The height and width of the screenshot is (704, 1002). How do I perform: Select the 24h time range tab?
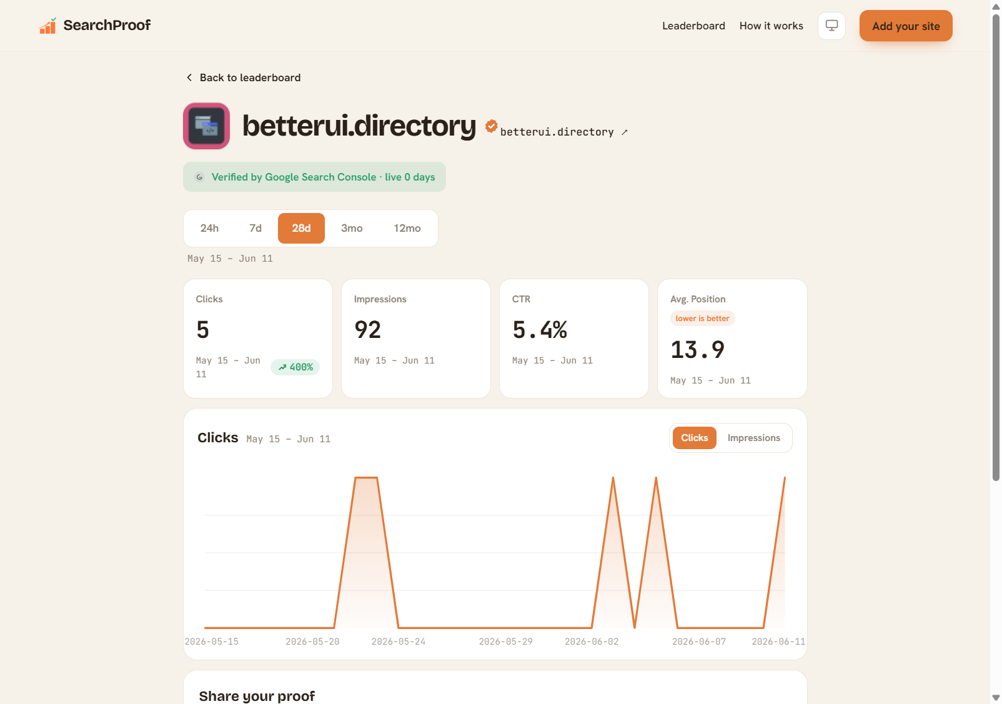(x=209, y=228)
